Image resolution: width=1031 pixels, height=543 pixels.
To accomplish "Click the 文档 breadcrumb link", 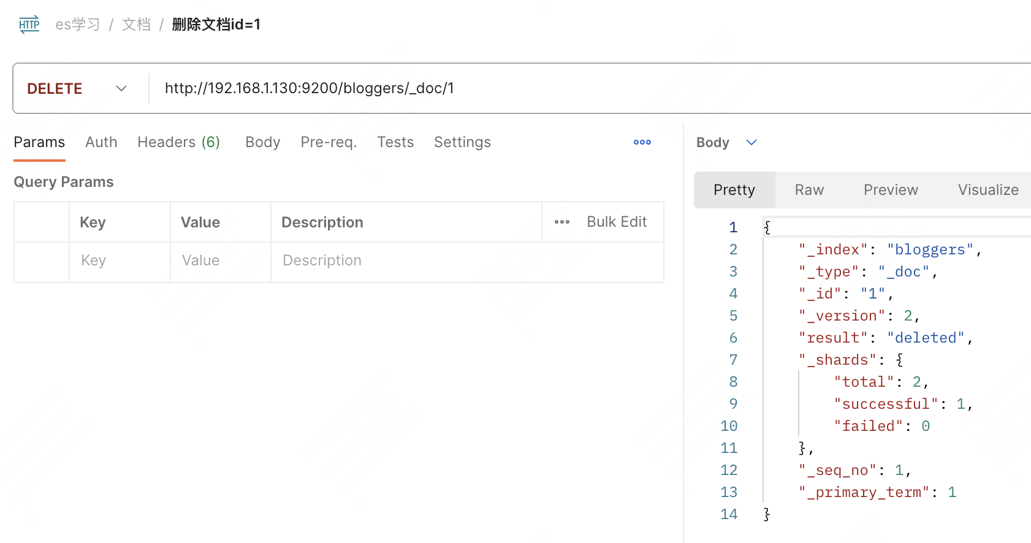I will [136, 25].
